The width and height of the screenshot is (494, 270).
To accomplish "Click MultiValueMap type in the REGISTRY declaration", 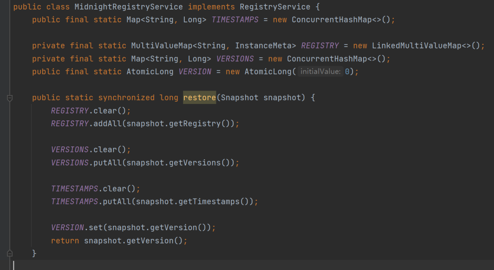I will click(161, 46).
